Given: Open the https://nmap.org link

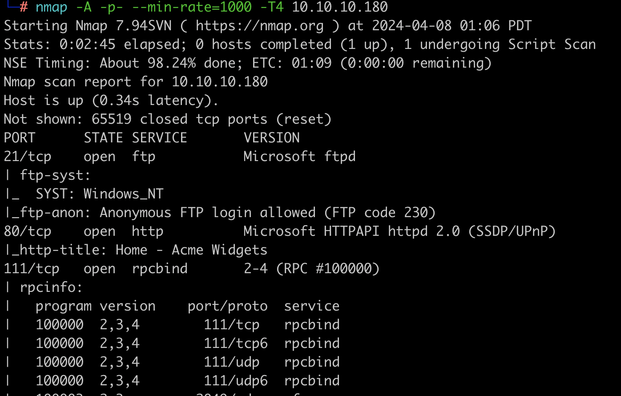Looking at the screenshot, I should pyautogui.click(x=260, y=26).
